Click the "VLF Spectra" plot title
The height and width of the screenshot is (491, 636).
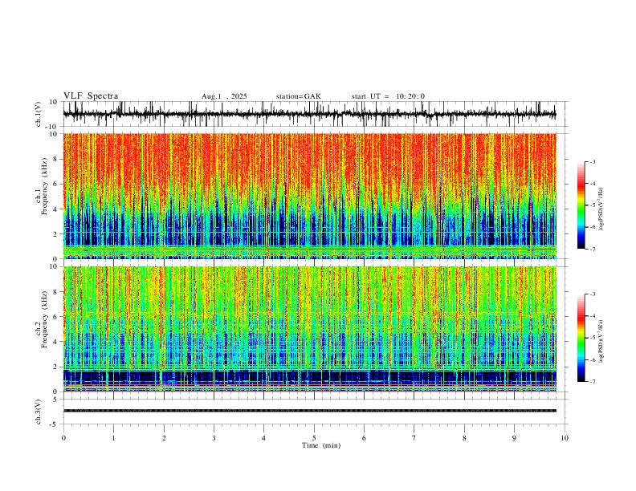91,96
